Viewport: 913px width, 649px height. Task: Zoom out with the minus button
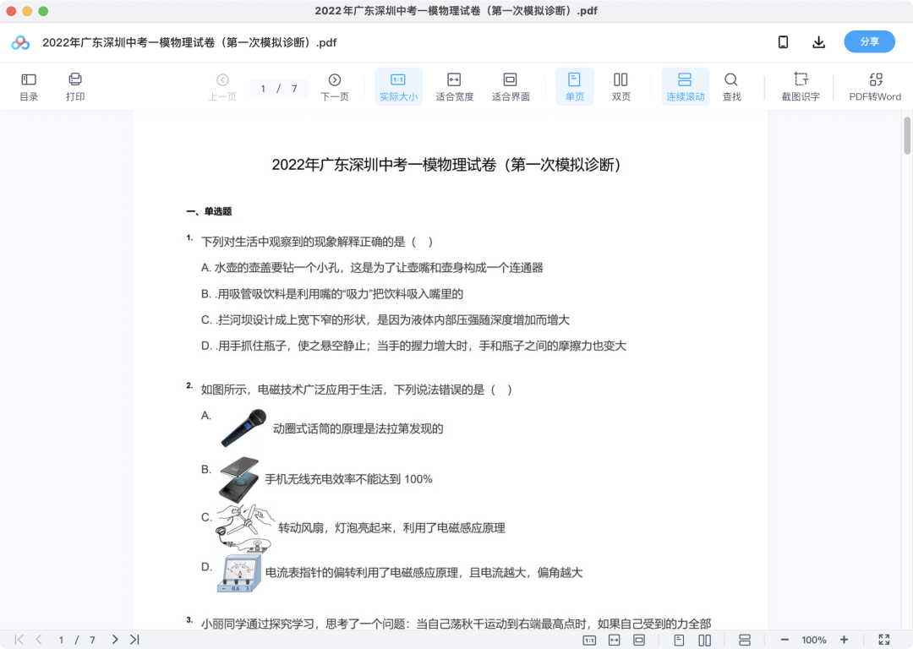point(785,641)
